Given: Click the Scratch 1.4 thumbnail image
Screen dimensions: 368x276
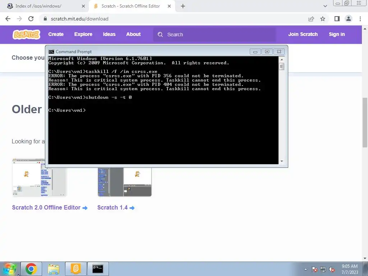Looking at the screenshot, I should [125, 181].
